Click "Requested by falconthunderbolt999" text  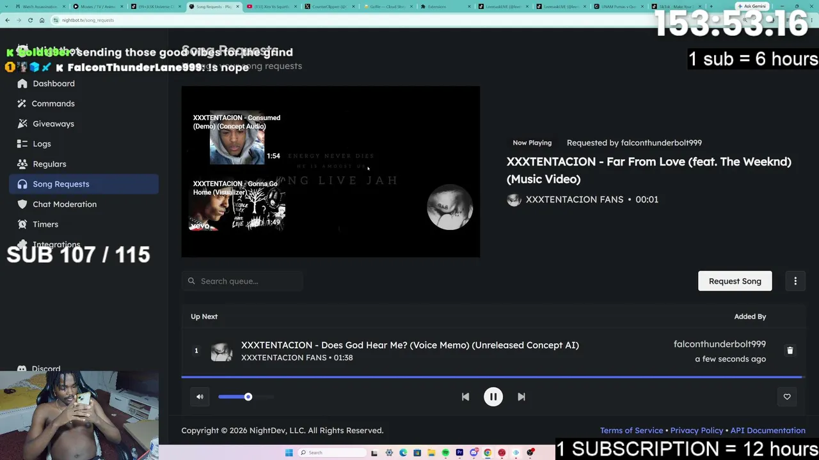click(x=634, y=143)
